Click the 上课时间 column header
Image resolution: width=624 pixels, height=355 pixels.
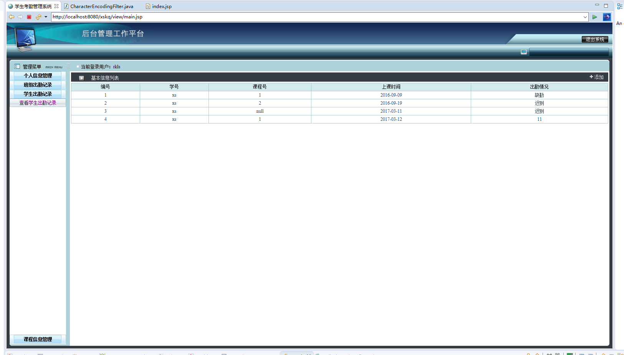pos(391,87)
